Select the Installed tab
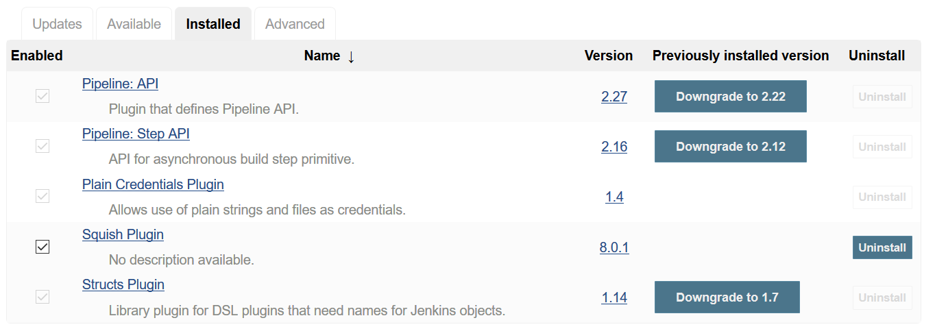Image resolution: width=935 pixels, height=329 pixels. (212, 24)
